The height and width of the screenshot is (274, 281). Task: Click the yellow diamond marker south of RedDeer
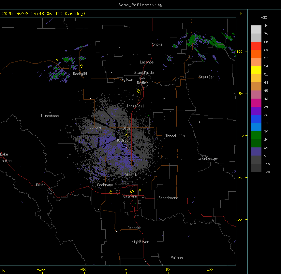coord(139,91)
